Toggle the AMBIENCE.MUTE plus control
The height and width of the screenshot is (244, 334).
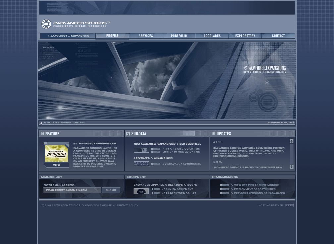click(293, 123)
